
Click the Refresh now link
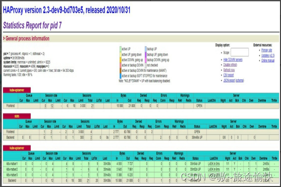point(229,70)
